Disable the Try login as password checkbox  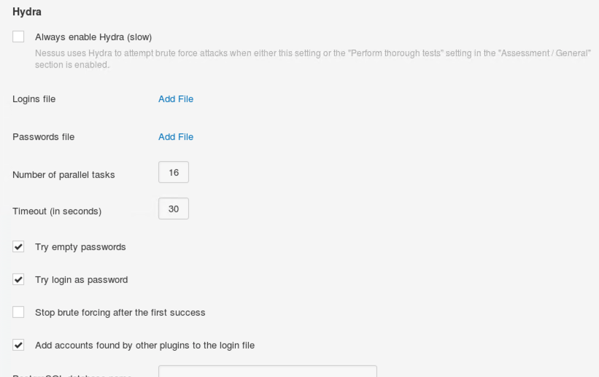(18, 280)
